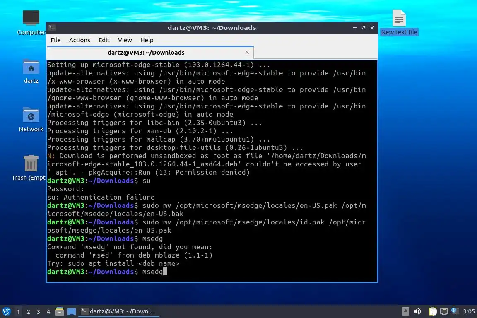Open the Lubuntu start menu
Image resolution: width=477 pixels, height=318 pixels.
(x=6, y=311)
